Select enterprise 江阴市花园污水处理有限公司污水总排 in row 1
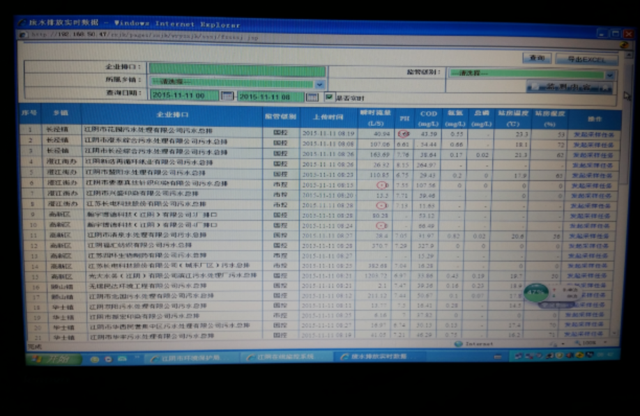The width and height of the screenshot is (640, 416). [x=148, y=130]
